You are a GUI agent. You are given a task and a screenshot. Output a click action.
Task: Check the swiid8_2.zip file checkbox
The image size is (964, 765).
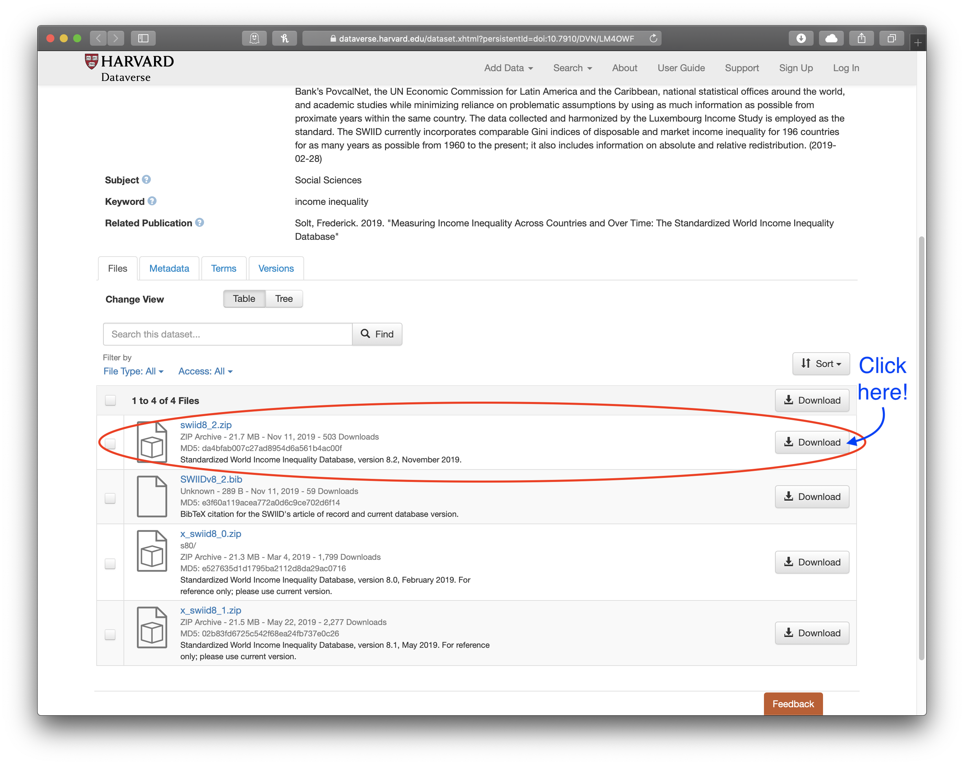click(x=110, y=444)
